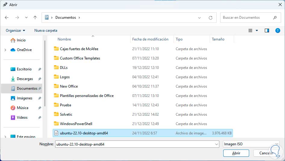Open help with the blue question icon
The width and height of the screenshot is (285, 161).
(x=278, y=31)
